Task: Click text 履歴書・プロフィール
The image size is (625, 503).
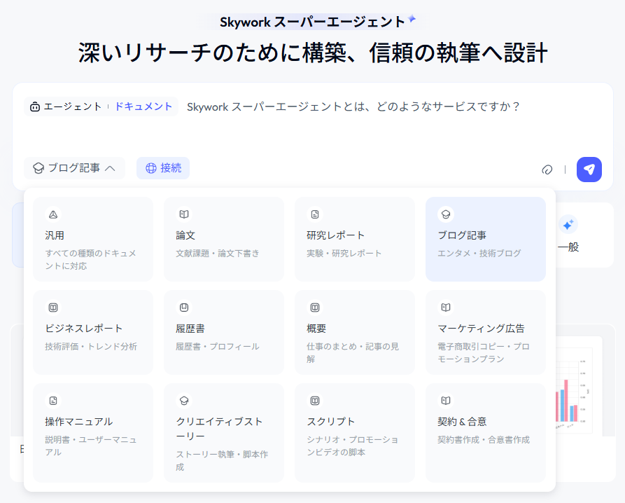Action: point(218,346)
